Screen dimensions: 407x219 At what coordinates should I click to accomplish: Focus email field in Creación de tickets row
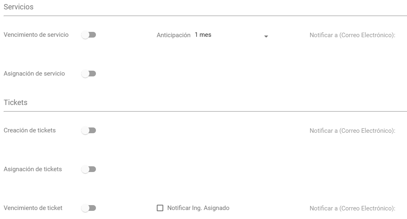coord(352,131)
